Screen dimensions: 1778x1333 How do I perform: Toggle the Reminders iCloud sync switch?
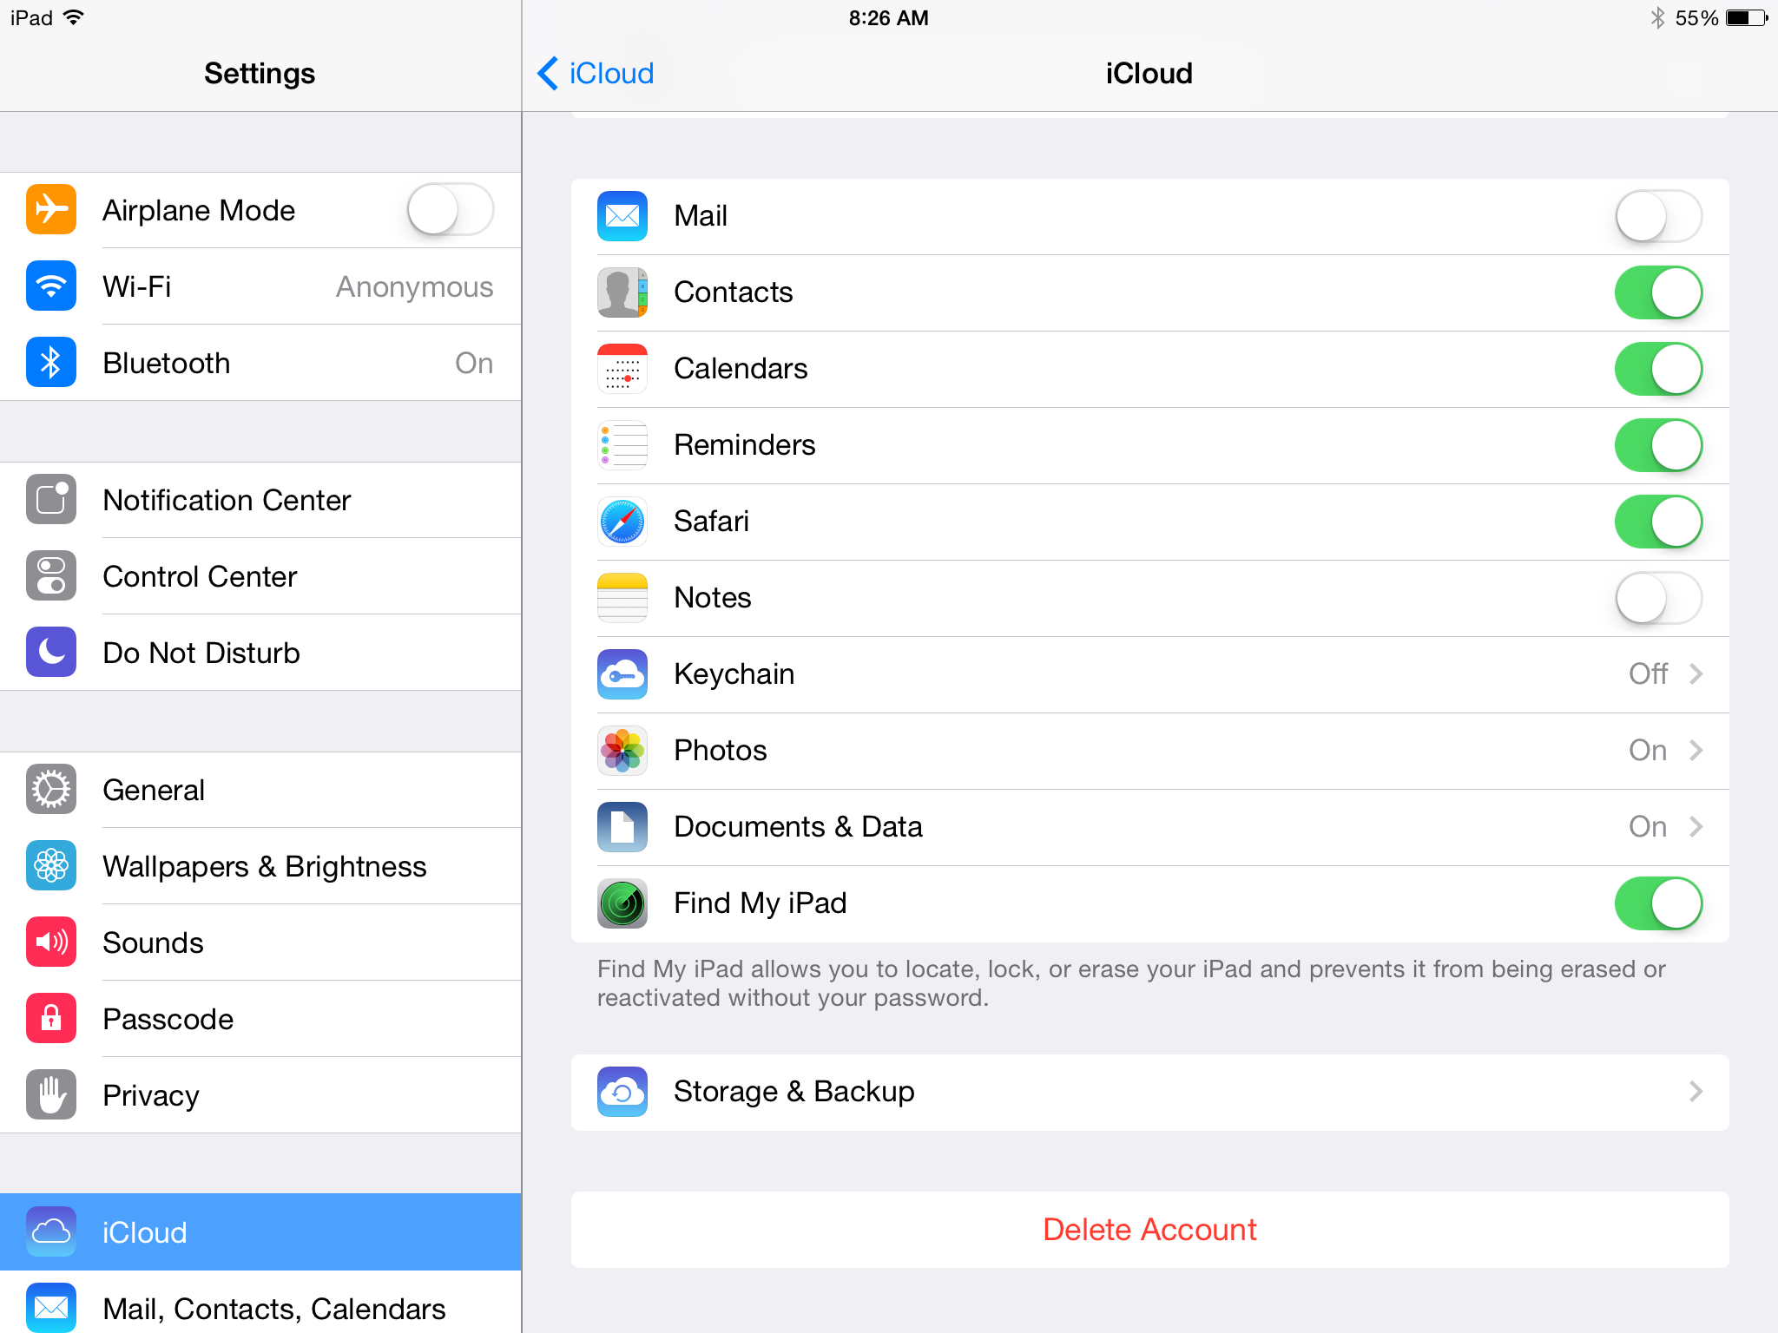1659,445
